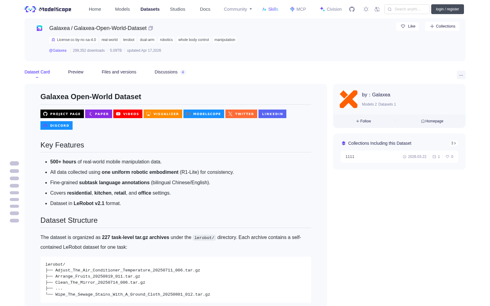Viewport: 490px width, 306px height.
Task: Open Models navigation item
Action: (x=123, y=9)
